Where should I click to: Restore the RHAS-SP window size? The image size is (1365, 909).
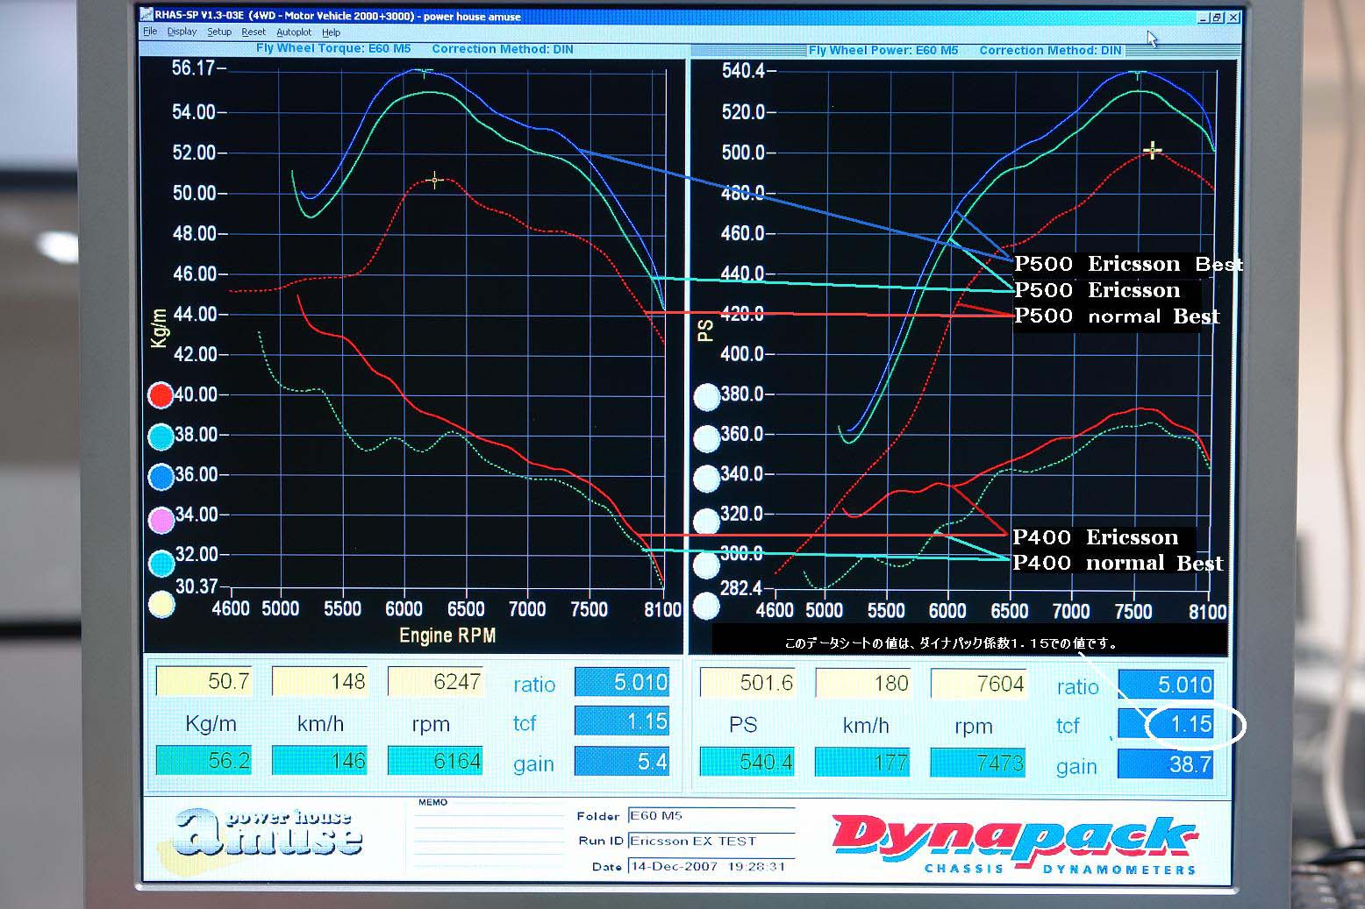click(1218, 17)
